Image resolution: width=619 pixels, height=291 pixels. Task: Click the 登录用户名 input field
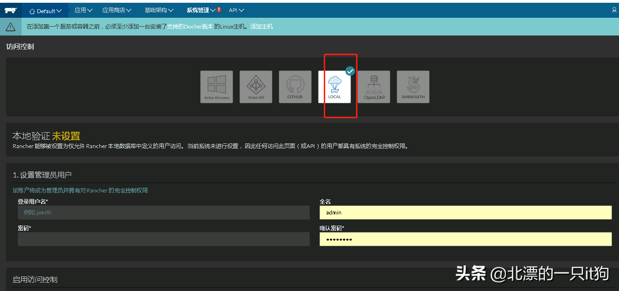click(x=164, y=213)
